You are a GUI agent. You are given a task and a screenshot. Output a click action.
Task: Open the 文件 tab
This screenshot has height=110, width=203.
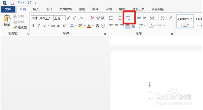pos(8,9)
